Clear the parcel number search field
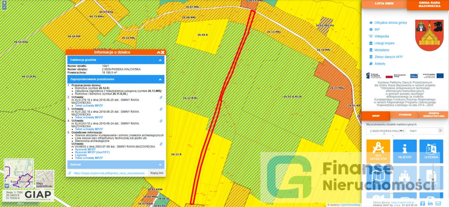This screenshot has width=449, height=207. click(x=440, y=131)
